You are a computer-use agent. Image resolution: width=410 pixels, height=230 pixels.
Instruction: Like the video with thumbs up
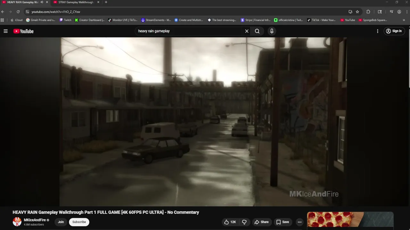[x=230, y=222]
